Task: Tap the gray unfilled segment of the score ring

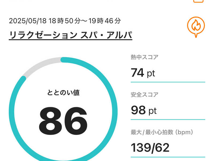Action: click(x=41, y=64)
